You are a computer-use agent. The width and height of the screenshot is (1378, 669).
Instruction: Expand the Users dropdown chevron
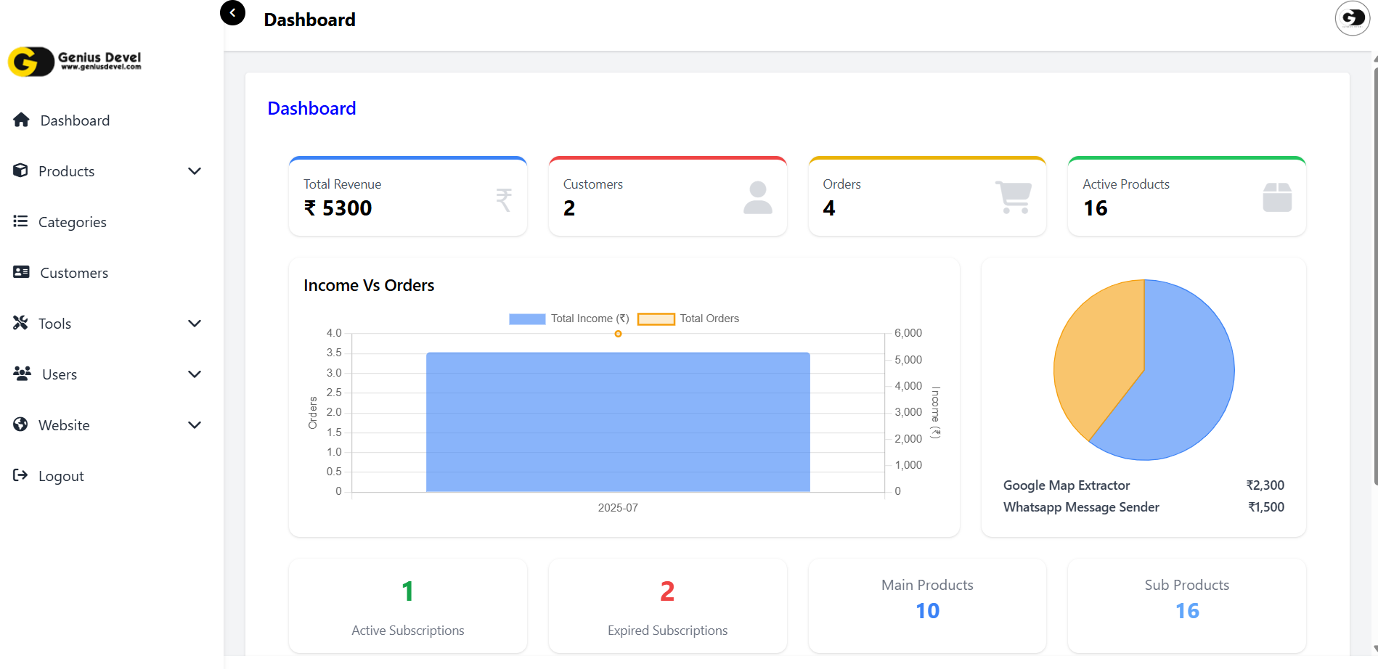[195, 374]
